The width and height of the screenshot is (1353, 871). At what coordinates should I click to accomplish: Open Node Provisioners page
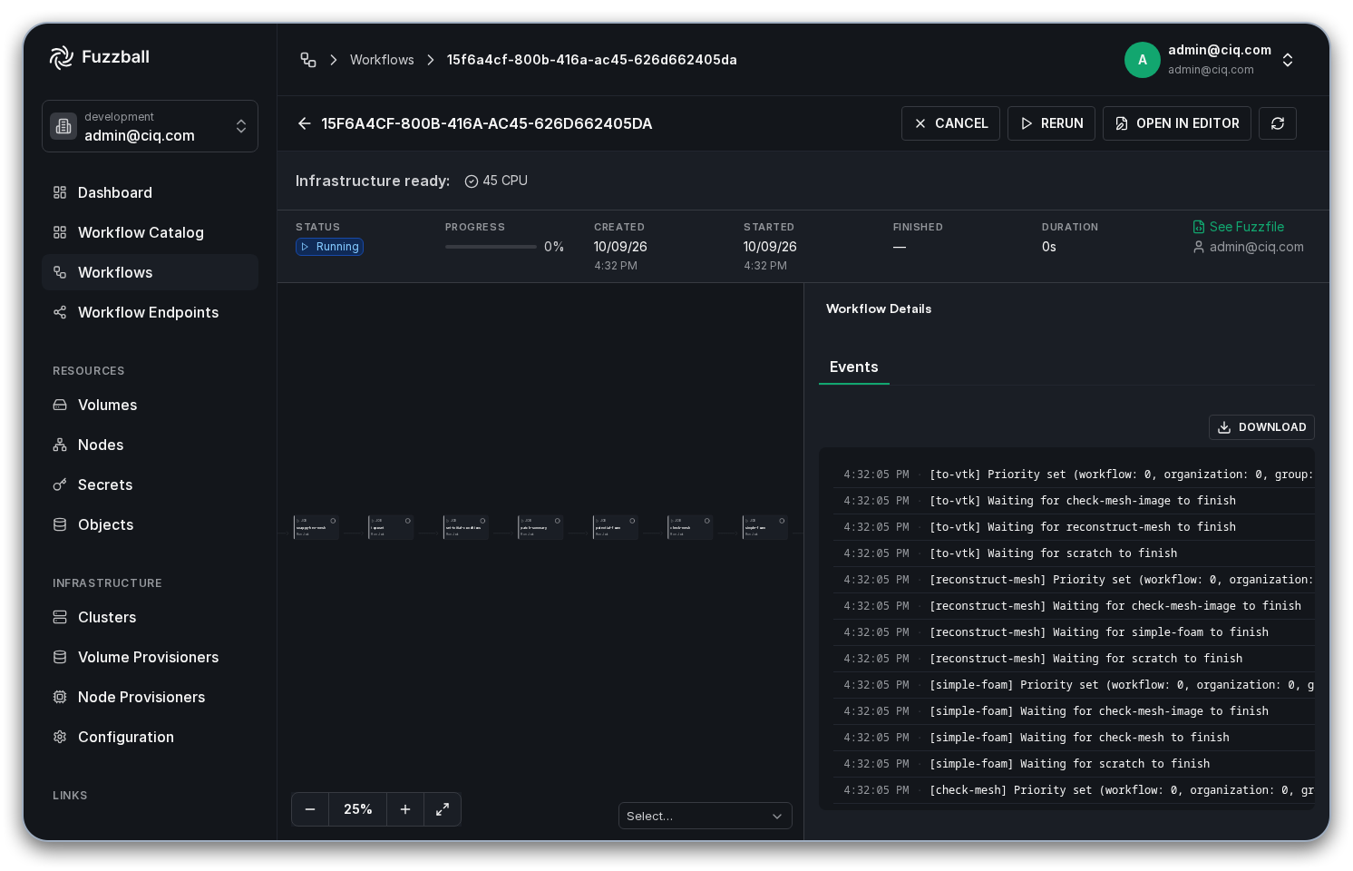[150, 697]
